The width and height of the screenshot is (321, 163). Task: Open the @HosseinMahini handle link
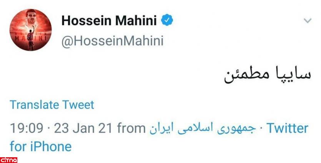(x=112, y=41)
